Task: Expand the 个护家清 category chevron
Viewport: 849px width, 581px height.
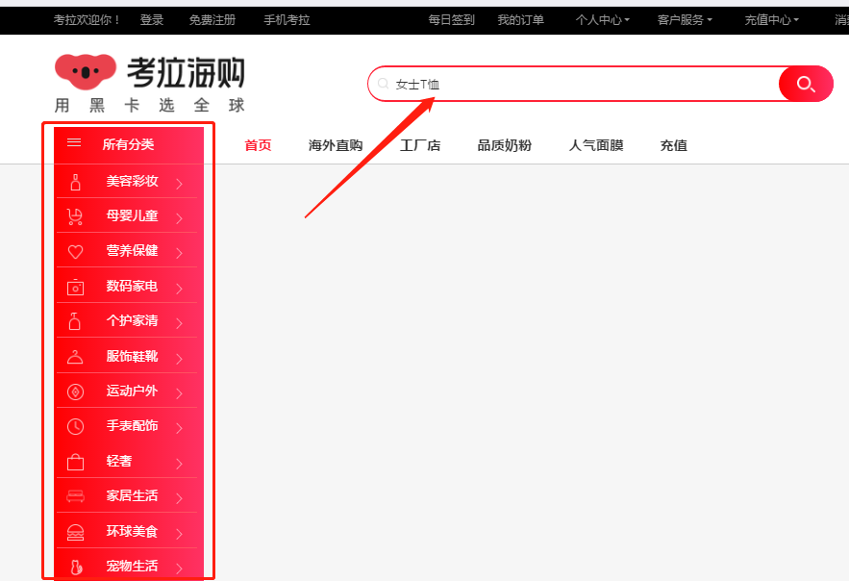Action: coord(179,323)
